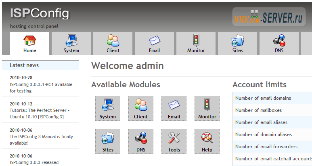This screenshot has height=166, width=312.
Task: Click news date 2010-10-28
Action: tap(21, 78)
